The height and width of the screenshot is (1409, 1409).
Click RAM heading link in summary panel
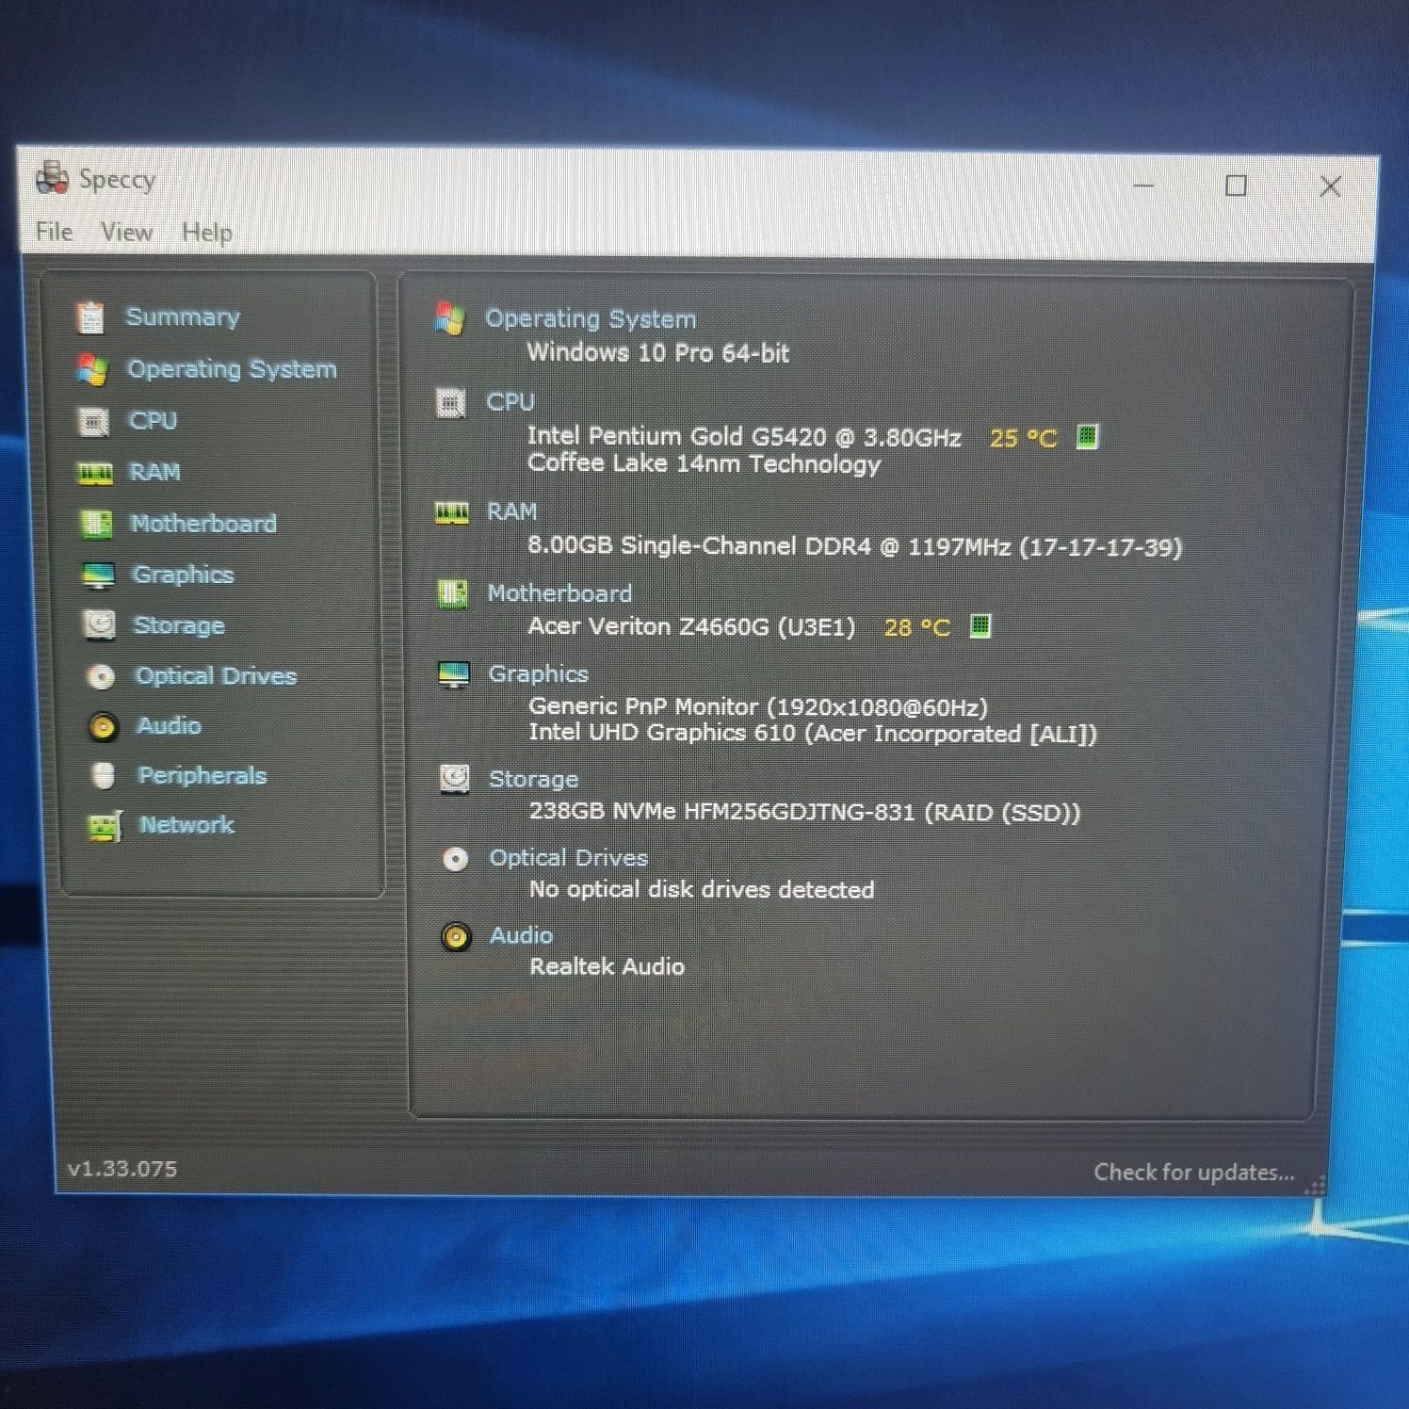point(511,511)
